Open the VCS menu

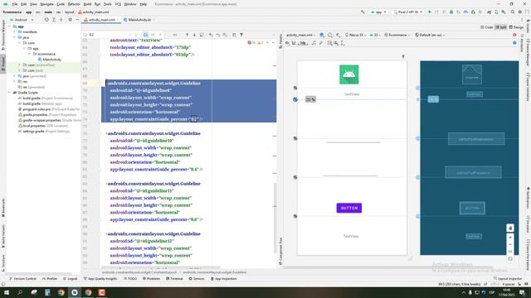click(118, 4)
